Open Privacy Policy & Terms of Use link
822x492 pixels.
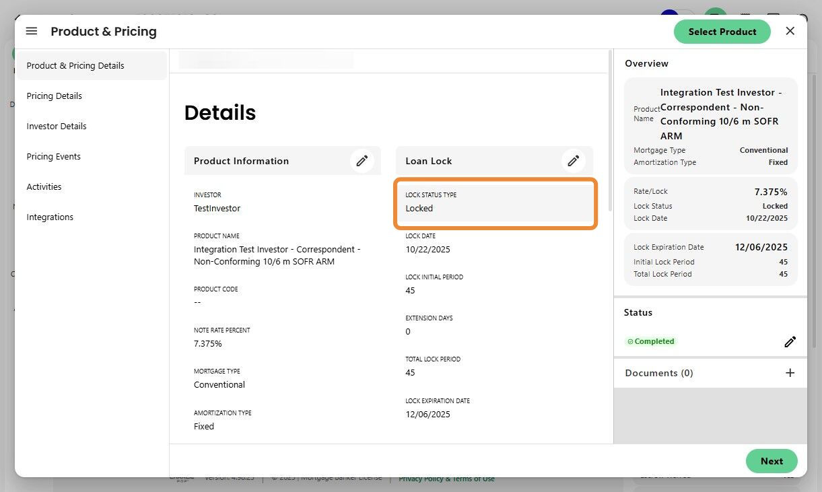pos(446,479)
